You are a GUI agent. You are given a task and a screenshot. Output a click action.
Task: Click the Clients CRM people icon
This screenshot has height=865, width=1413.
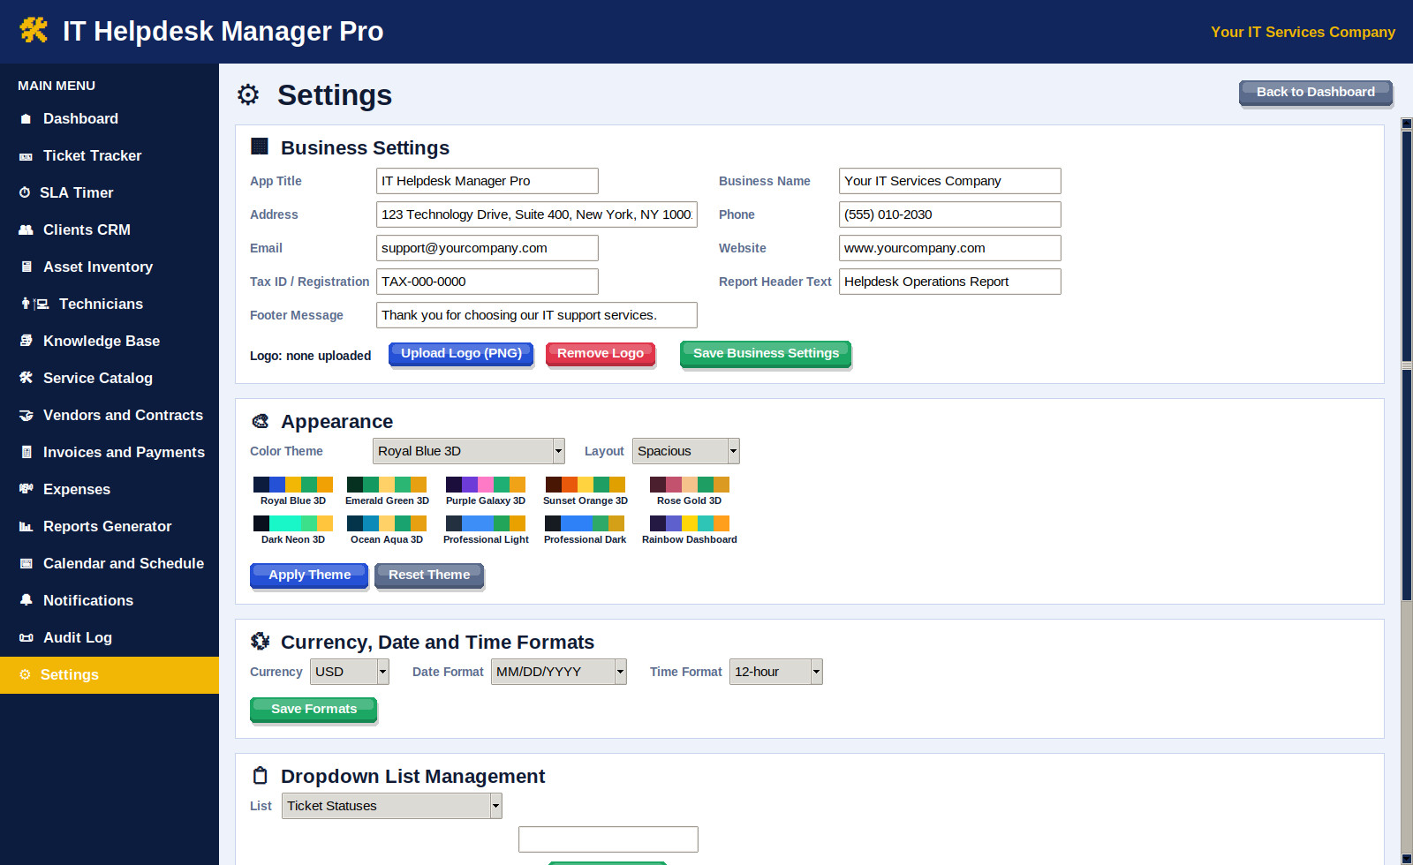(x=26, y=229)
